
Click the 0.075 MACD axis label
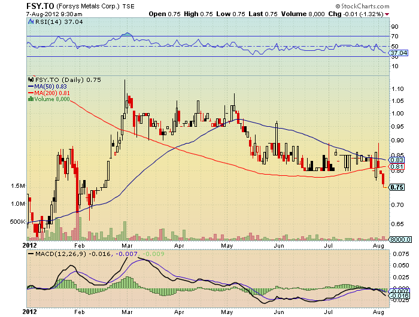point(401,254)
